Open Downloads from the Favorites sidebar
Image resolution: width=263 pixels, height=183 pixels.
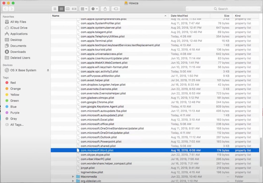[x=18, y=52]
